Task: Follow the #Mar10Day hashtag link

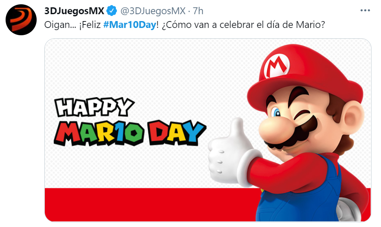Action: [x=129, y=25]
